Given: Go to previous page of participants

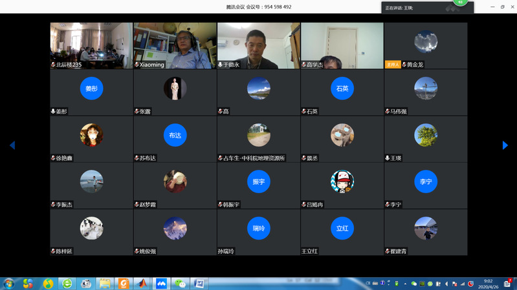Looking at the screenshot, I should pos(12,145).
